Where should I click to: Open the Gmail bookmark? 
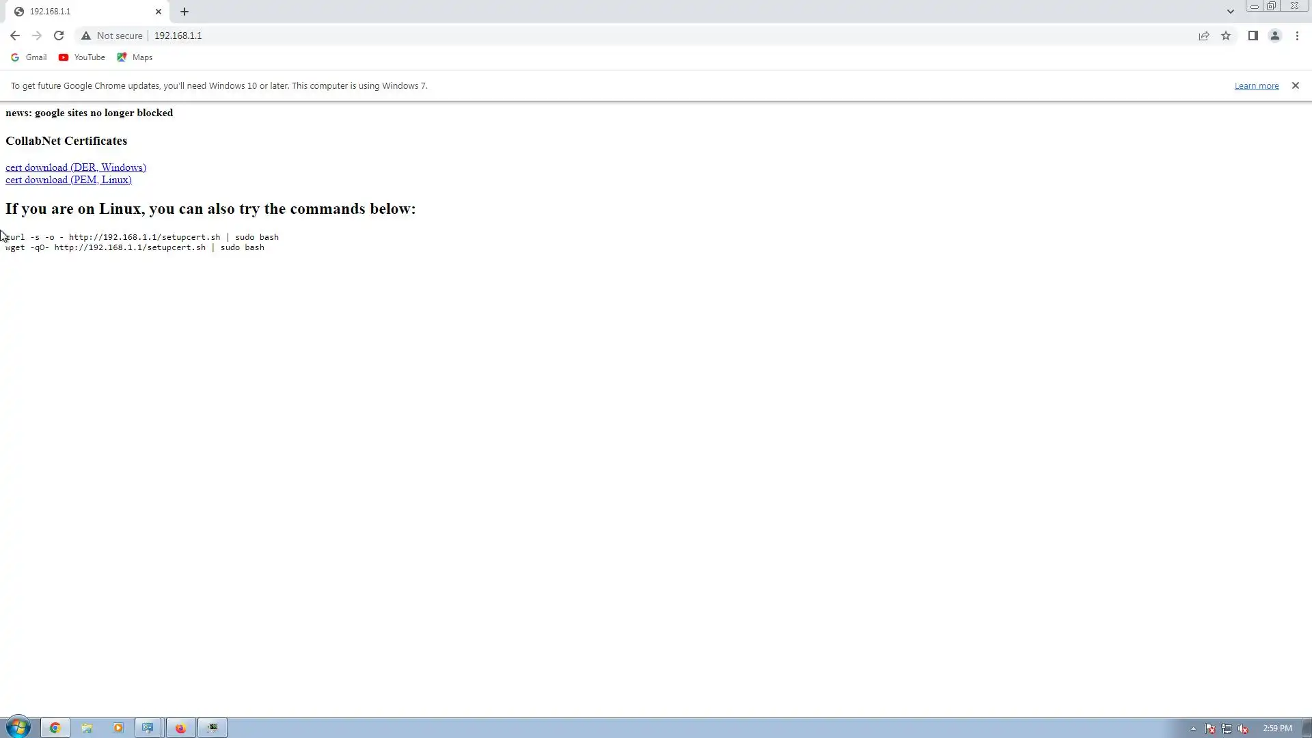pos(29,57)
